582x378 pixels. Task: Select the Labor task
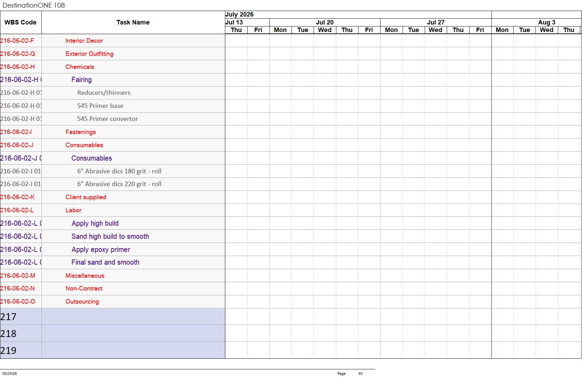(73, 210)
